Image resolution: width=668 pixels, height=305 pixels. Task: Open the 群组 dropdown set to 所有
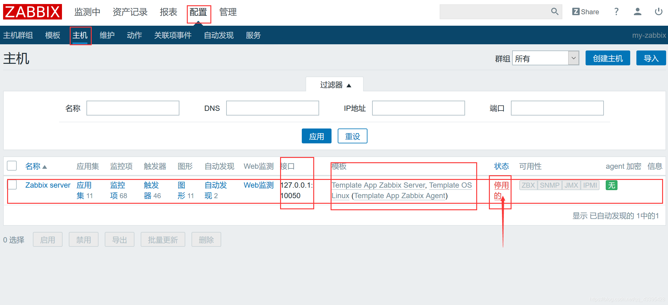[x=546, y=58]
